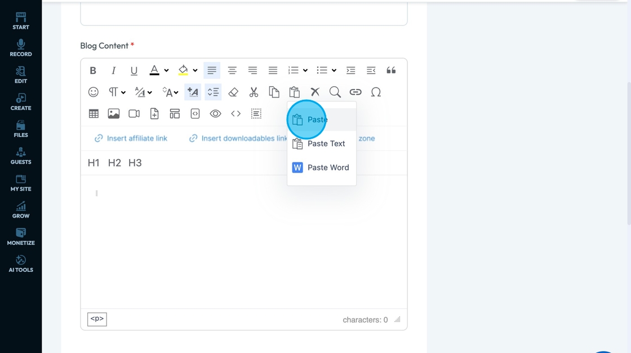Insert a table
Screen dimensions: 631x353
(x=94, y=114)
